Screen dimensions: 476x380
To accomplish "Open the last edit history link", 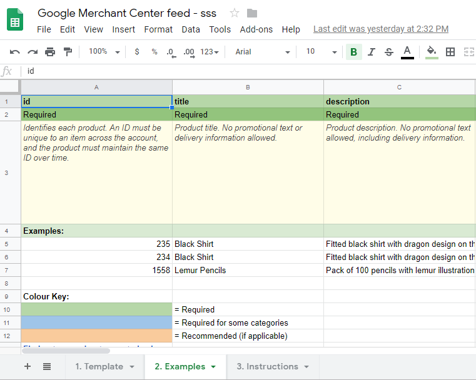I will (381, 29).
